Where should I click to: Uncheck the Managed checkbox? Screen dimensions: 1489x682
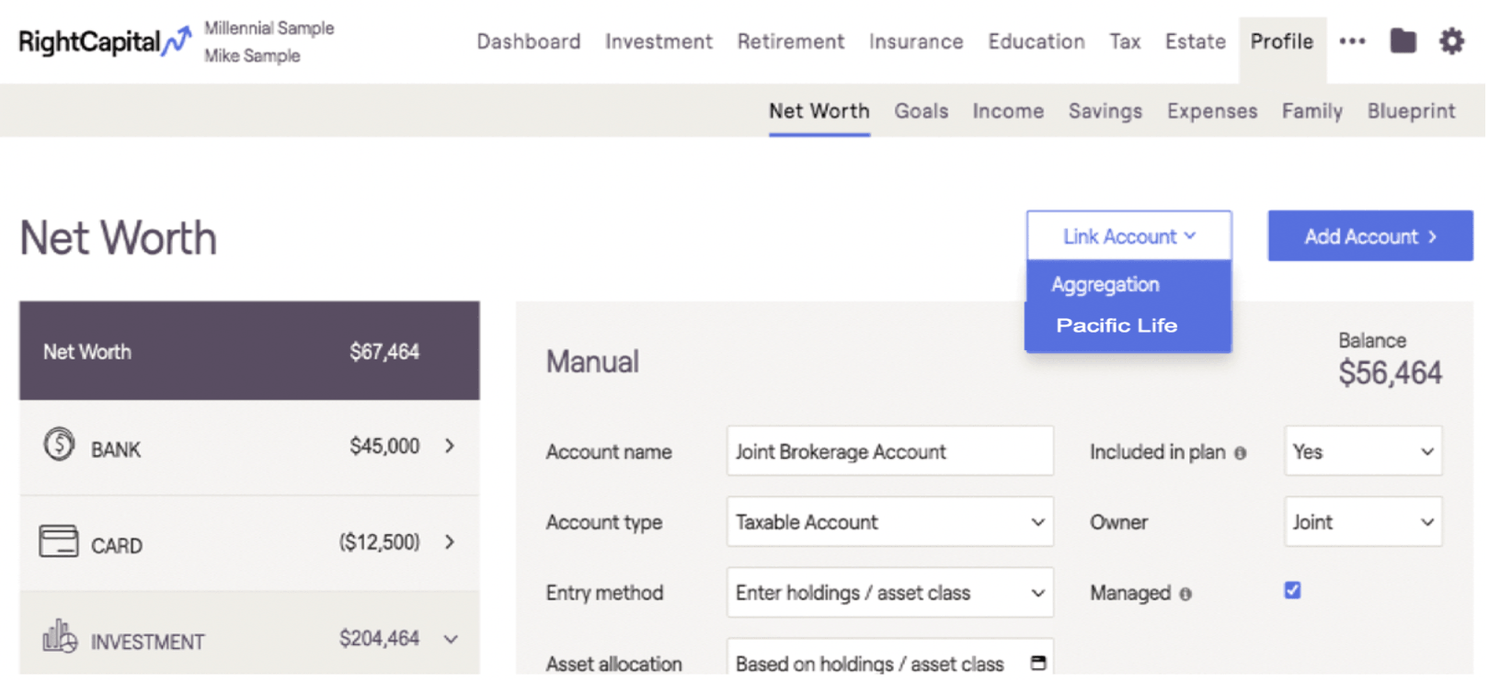point(1292,591)
